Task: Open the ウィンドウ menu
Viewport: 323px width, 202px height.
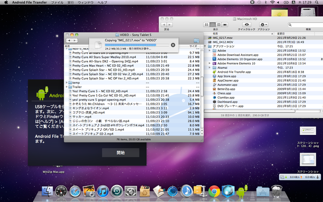Action: (x=85, y=2)
